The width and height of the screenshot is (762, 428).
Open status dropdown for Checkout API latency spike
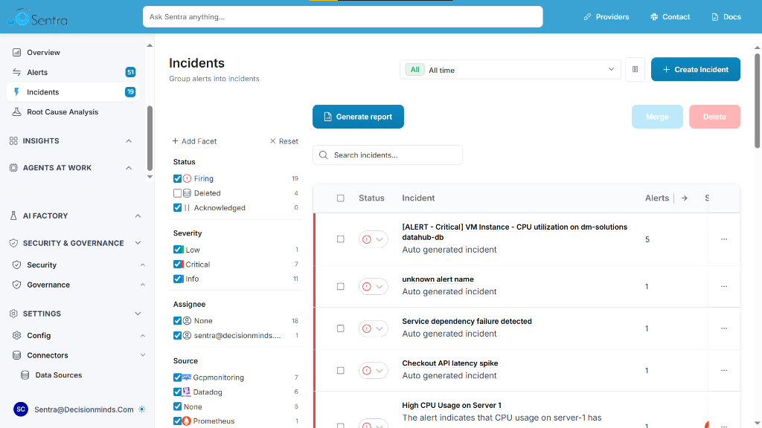(374, 371)
